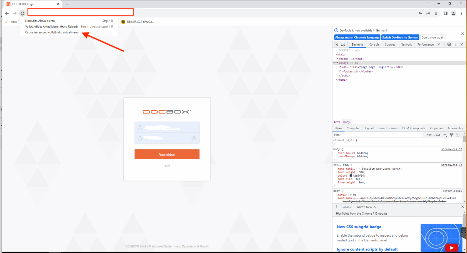
Task: Toggle the .cls element classes panel
Action: pyautogui.click(x=438, y=135)
